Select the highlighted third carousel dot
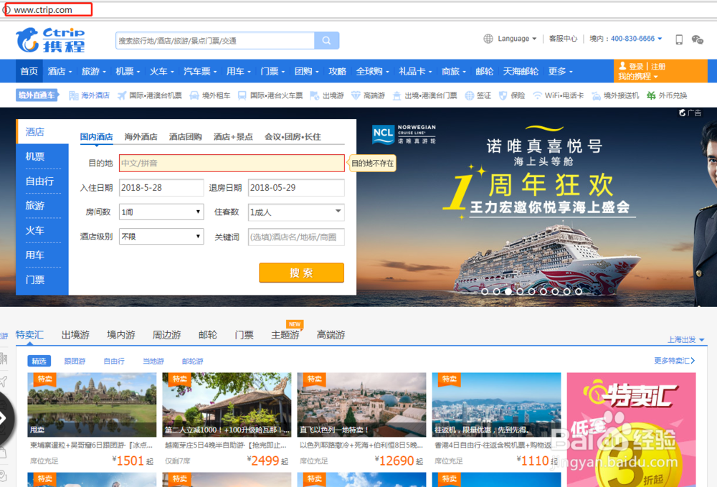This screenshot has height=487, width=717. click(x=508, y=291)
